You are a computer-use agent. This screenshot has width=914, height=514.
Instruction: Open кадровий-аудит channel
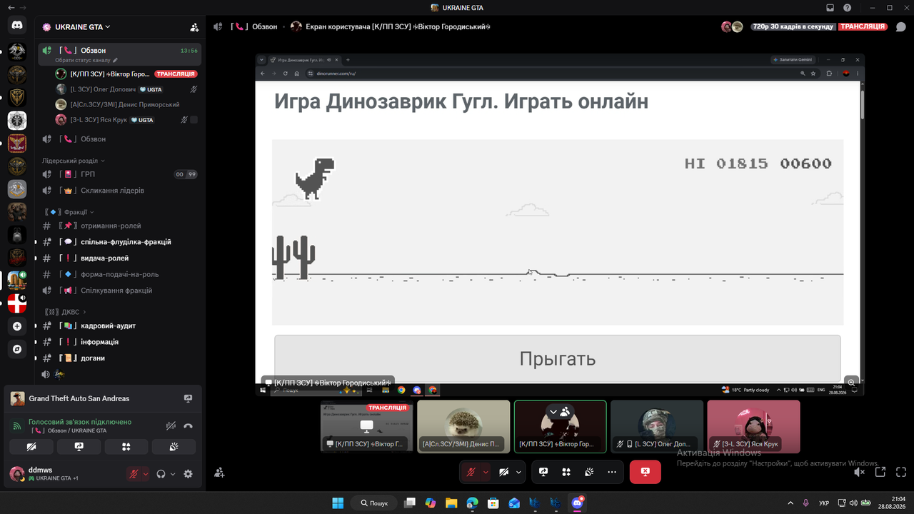click(119, 326)
